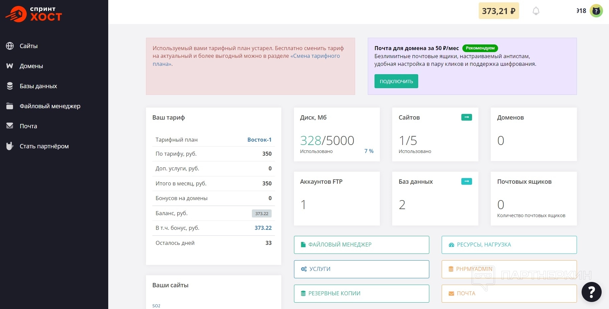Click the 373,21 ₽ balance badge
The width and height of the screenshot is (609, 309).
[498, 11]
